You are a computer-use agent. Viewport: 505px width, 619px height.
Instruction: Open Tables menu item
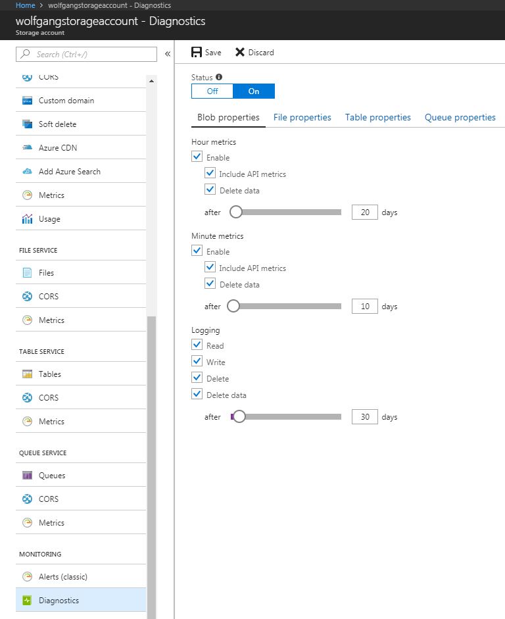(80, 374)
